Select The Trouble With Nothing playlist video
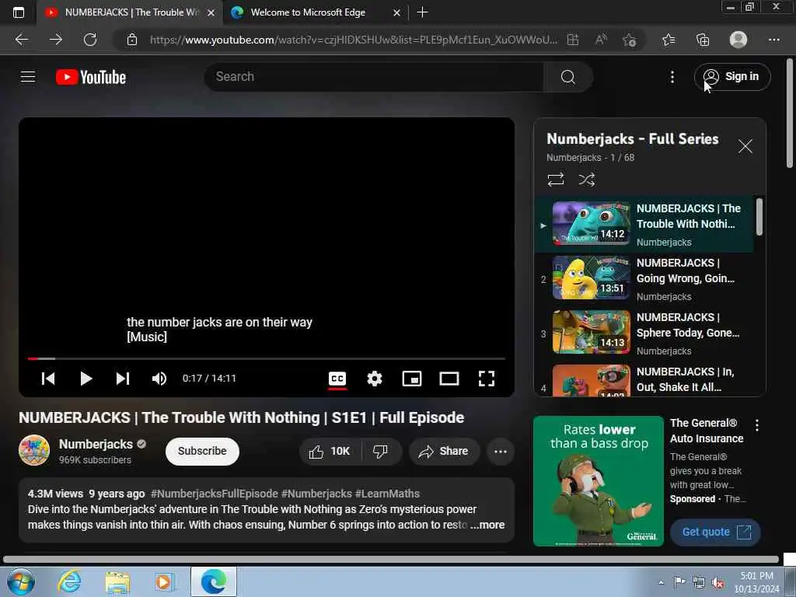This screenshot has height=597, width=796. pos(644,225)
